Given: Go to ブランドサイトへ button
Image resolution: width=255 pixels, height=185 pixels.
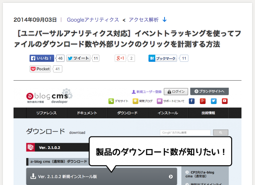Looking at the screenshot, I should [209, 92].
